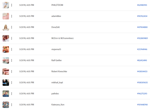Open the more options menu for M.Dörr & M.Frommherz
The height and width of the screenshot is (110, 150).
[x=12, y=38]
